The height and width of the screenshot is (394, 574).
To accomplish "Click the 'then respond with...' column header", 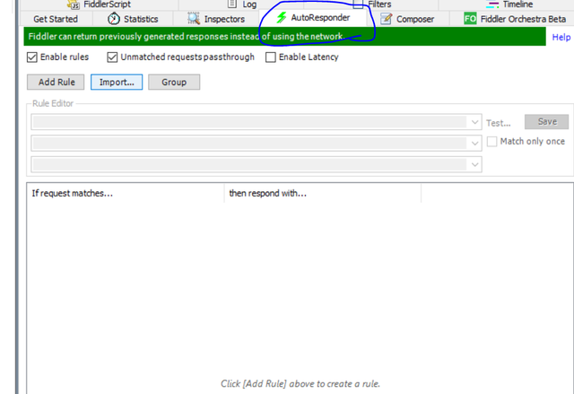I will (323, 193).
